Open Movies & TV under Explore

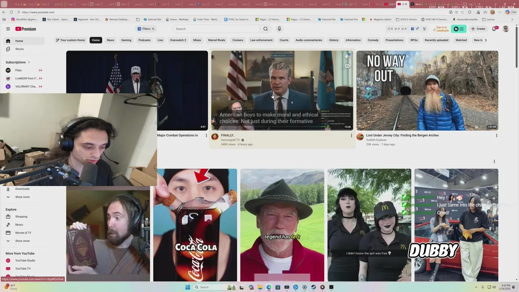[25, 233]
